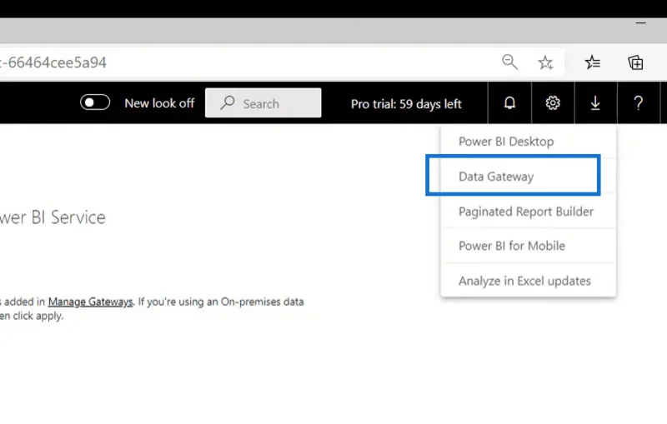Minimize the browser window
This screenshot has height=424, width=667.
click(640, 23)
